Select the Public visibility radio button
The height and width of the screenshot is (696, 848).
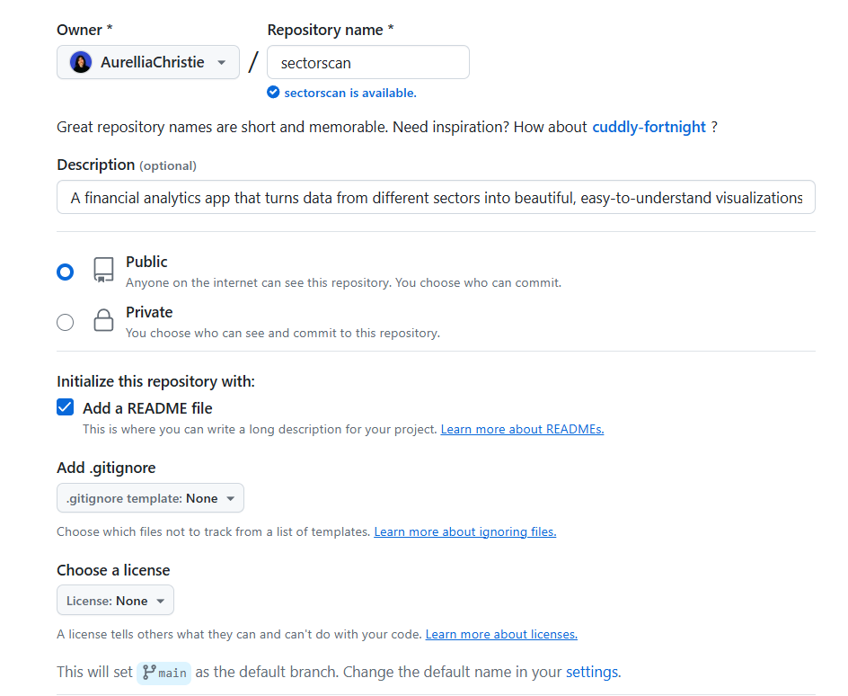65,271
